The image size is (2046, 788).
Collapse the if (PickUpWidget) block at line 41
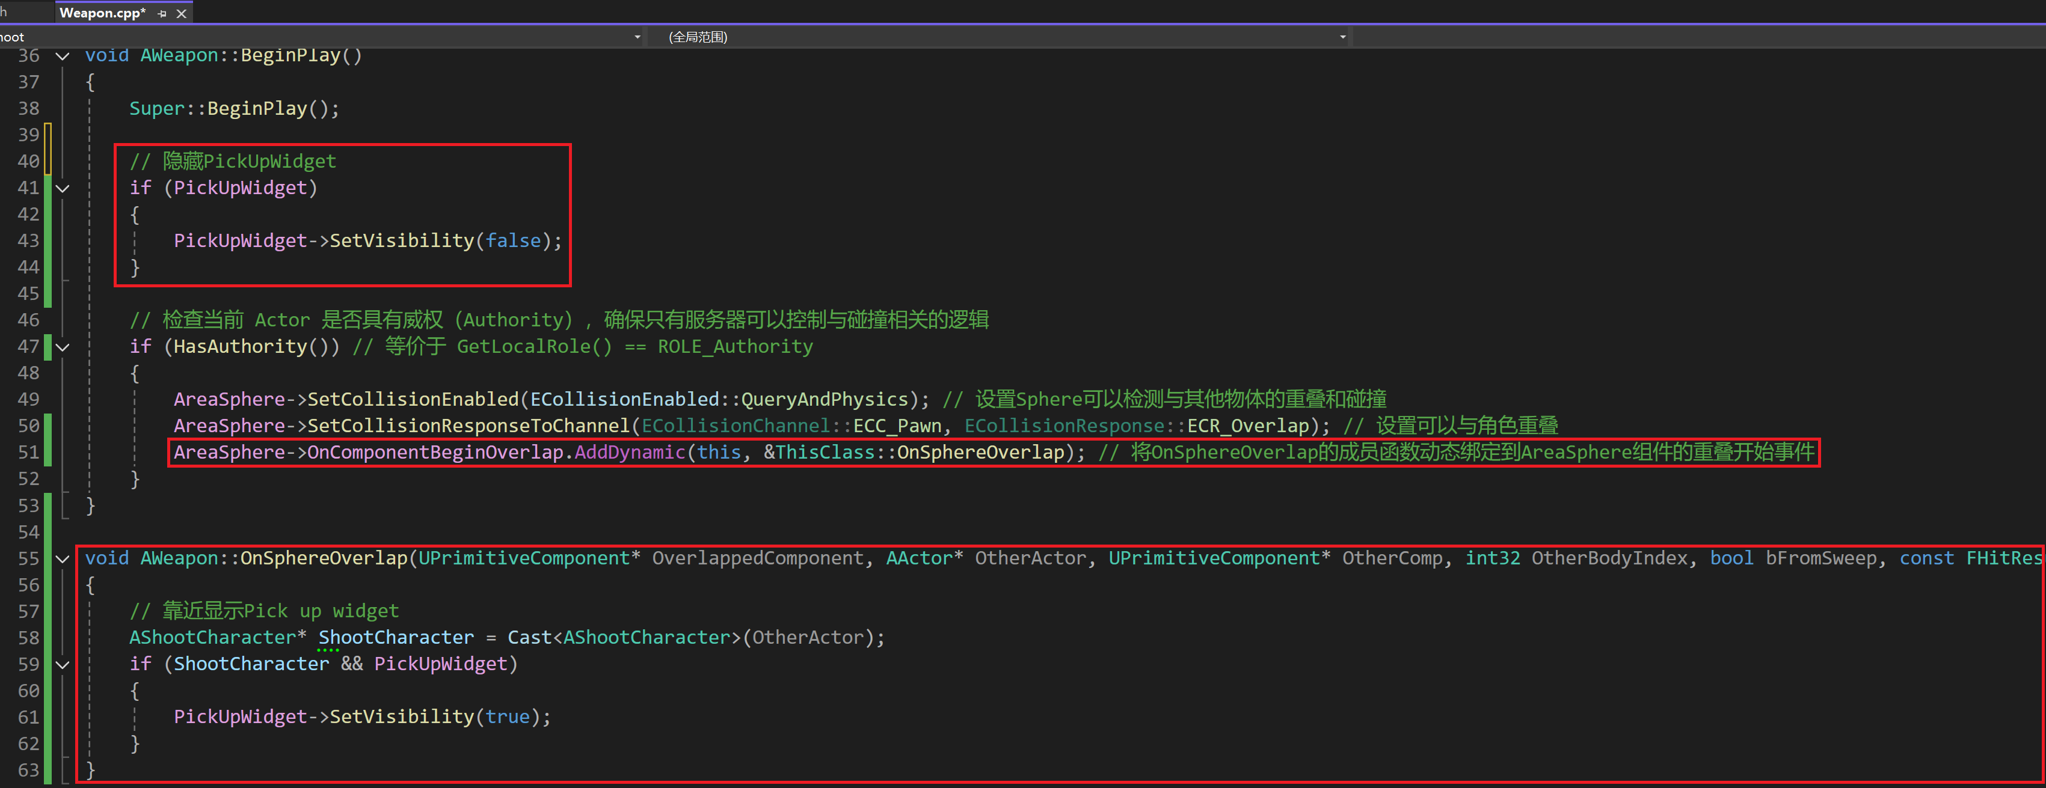63,189
